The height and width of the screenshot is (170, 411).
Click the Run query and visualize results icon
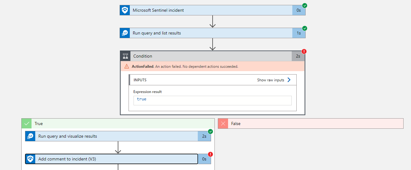pyautogui.click(x=30, y=136)
